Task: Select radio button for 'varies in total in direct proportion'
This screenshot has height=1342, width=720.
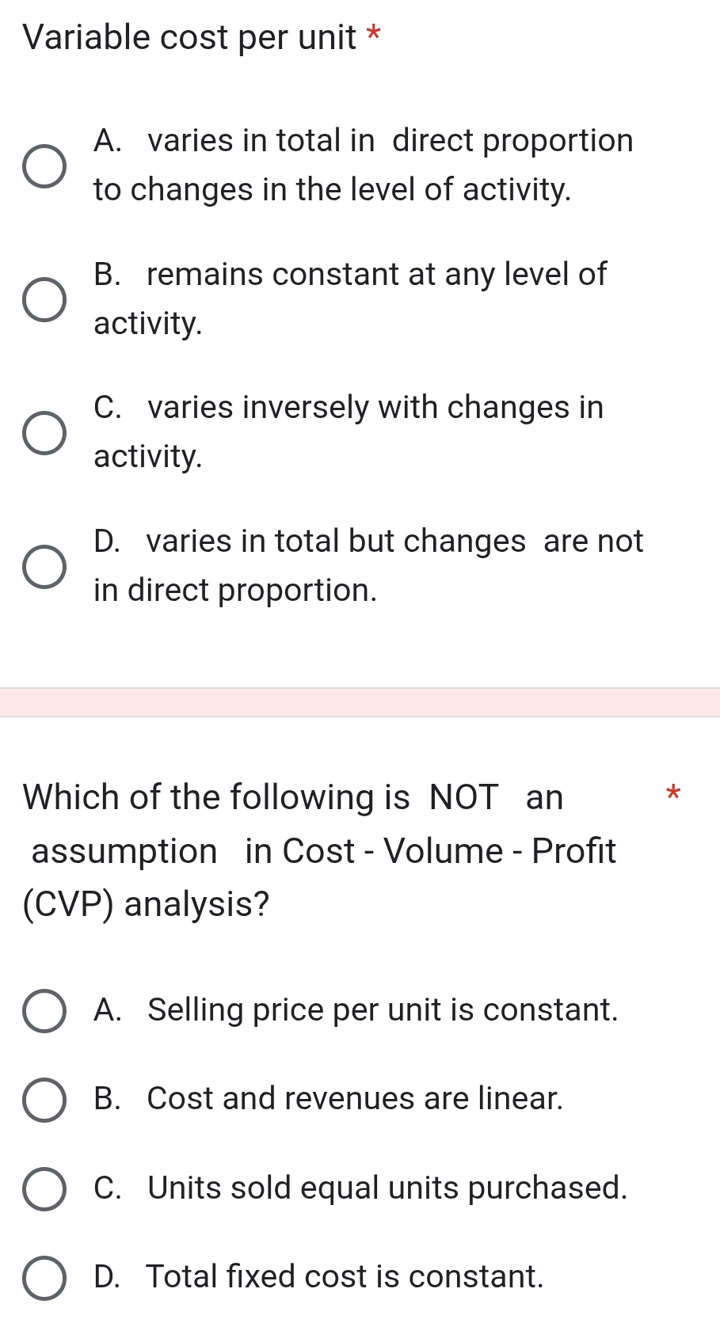Action: click(44, 166)
